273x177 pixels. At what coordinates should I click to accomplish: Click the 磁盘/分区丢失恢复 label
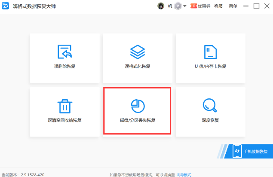[138, 120]
